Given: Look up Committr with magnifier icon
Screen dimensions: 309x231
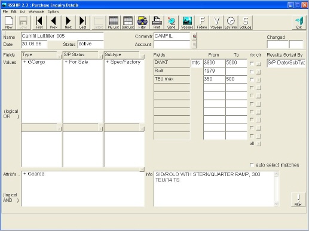Looking at the screenshot, I should pos(195,36).
